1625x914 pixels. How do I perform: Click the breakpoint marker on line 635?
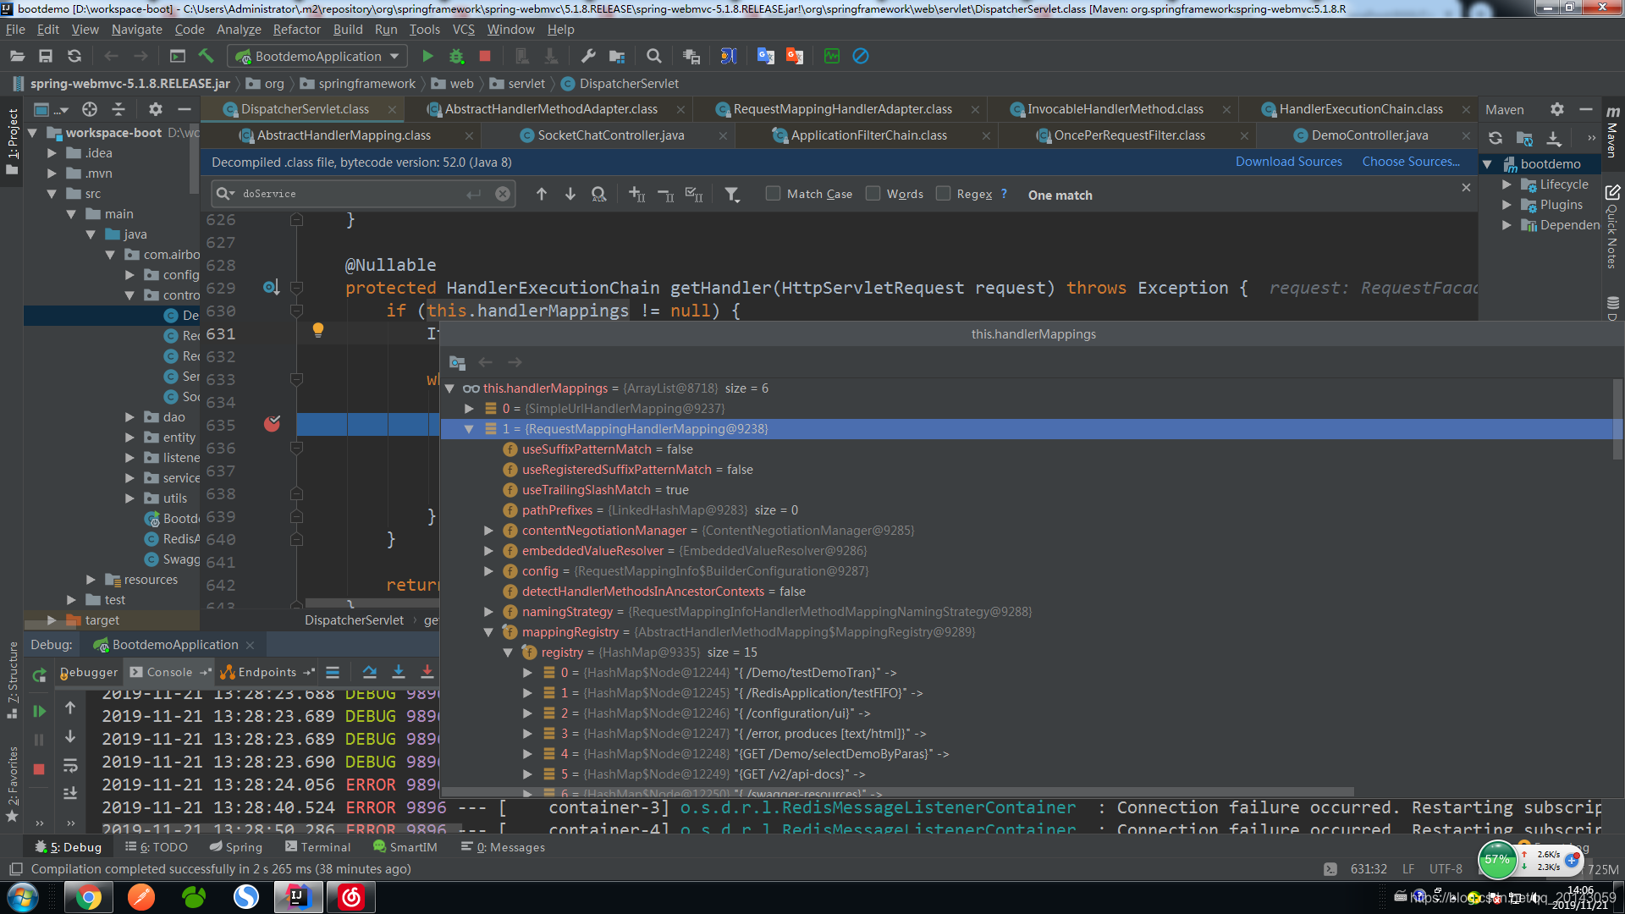pyautogui.click(x=272, y=424)
